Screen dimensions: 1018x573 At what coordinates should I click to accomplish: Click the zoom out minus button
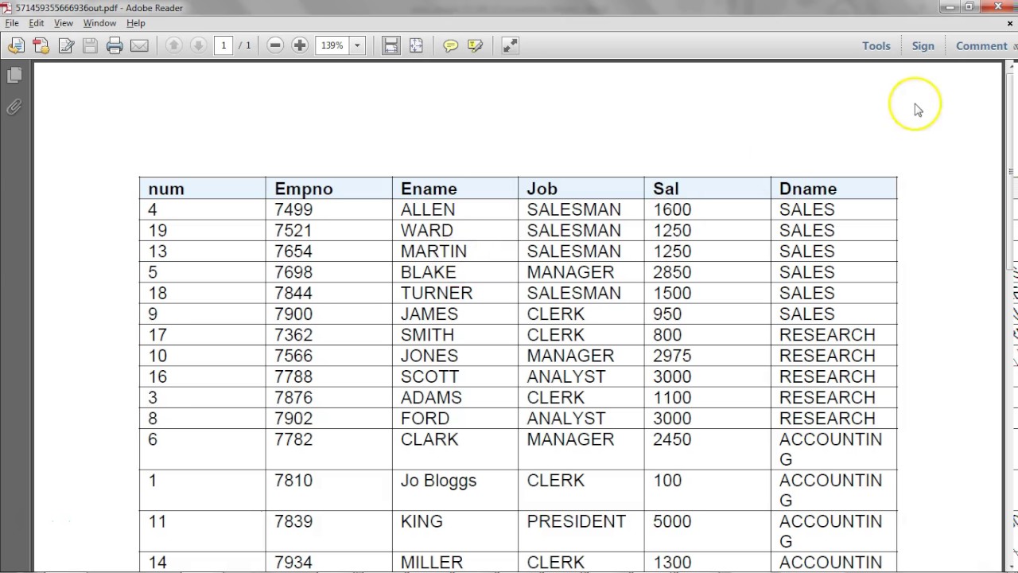pyautogui.click(x=275, y=46)
